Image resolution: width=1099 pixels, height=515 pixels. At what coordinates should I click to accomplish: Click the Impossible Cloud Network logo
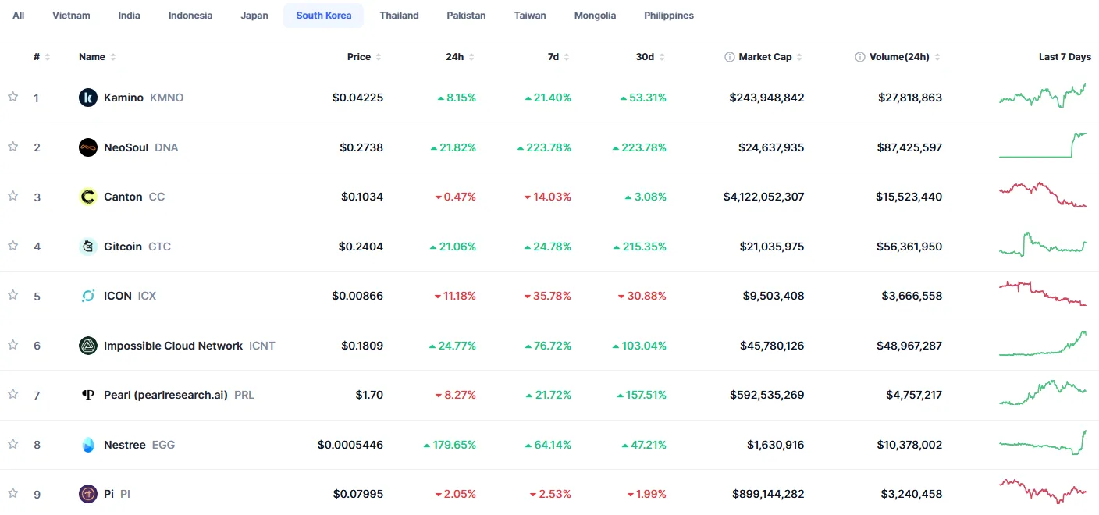tap(88, 346)
